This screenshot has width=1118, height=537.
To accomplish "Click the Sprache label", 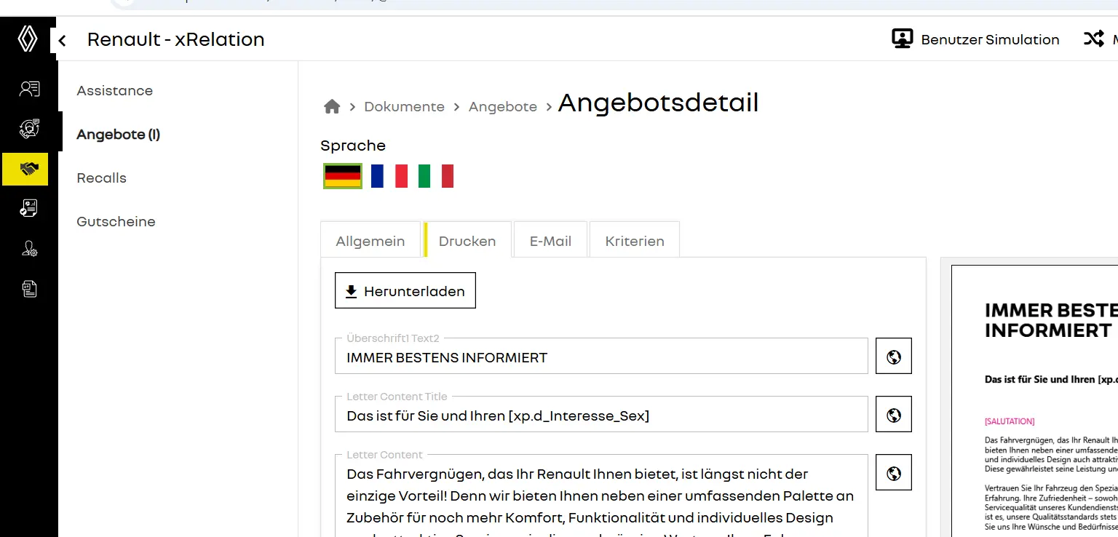I will pos(353,146).
